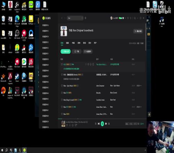Like the last Rise song row
The width and height of the screenshot is (174, 153).
[x=62, y=114]
